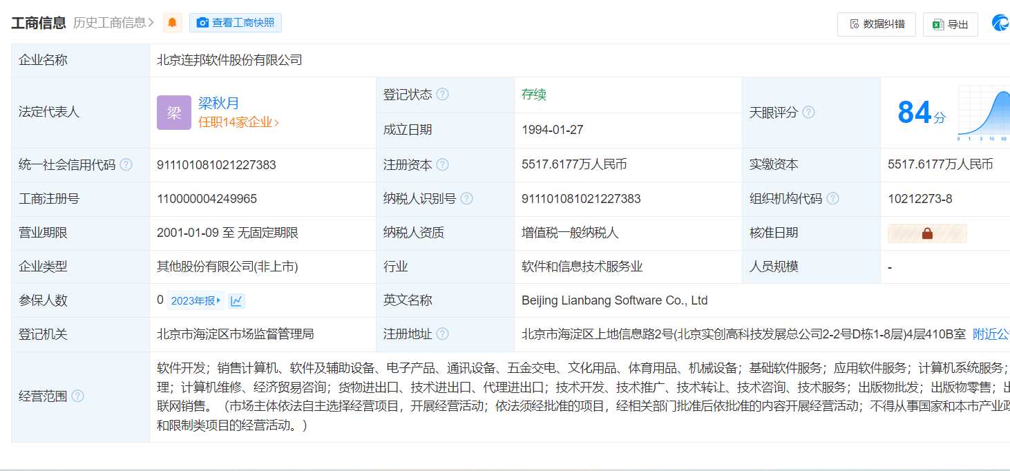Expand 任职14家企业 link
Viewport: 1010px width, 471px height.
(238, 122)
